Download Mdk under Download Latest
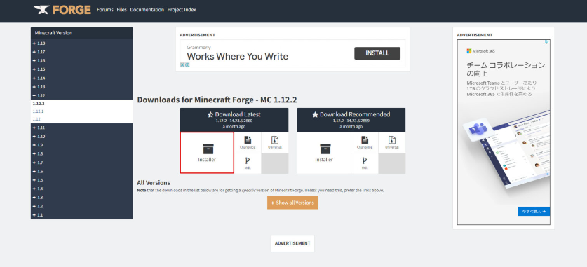Image resolution: width=587 pixels, height=267 pixels. (x=248, y=163)
